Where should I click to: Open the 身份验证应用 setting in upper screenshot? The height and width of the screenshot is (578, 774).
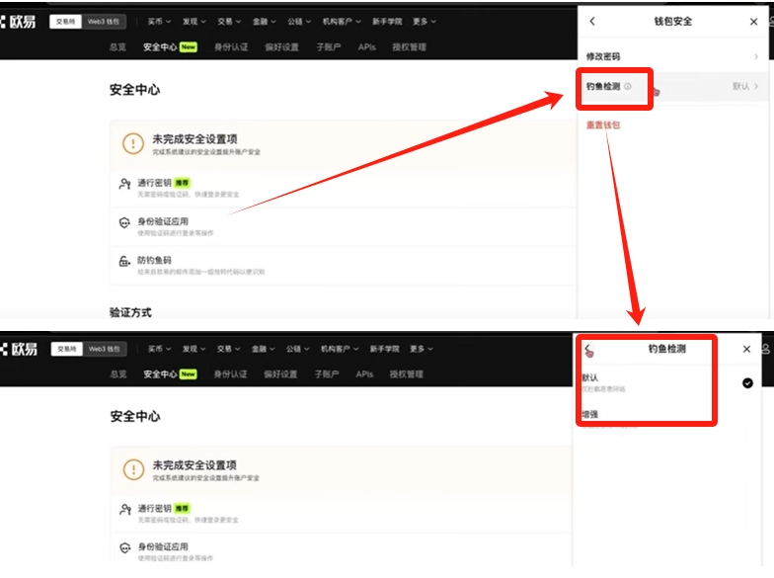click(x=344, y=227)
